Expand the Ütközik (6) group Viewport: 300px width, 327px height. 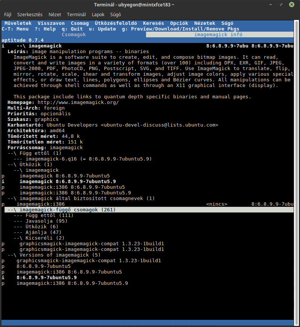coord(36,226)
